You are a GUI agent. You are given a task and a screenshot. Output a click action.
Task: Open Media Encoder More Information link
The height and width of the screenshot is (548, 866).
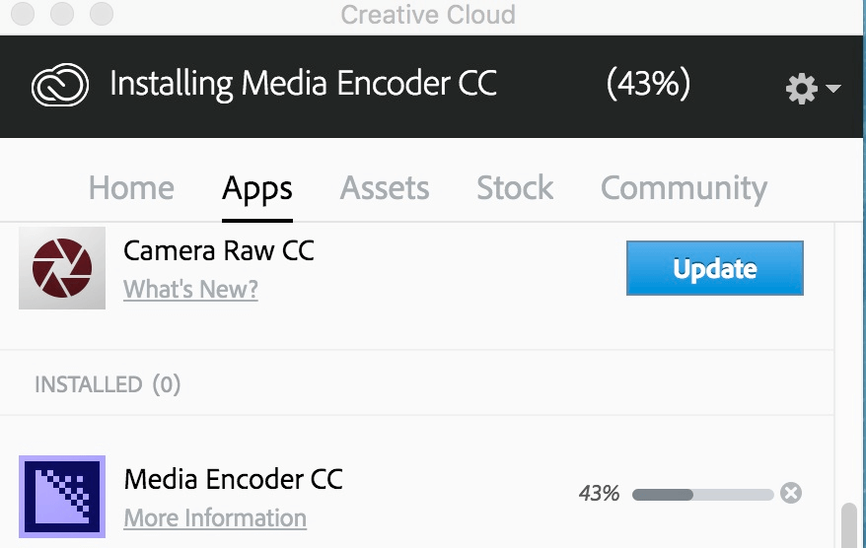[x=215, y=518]
